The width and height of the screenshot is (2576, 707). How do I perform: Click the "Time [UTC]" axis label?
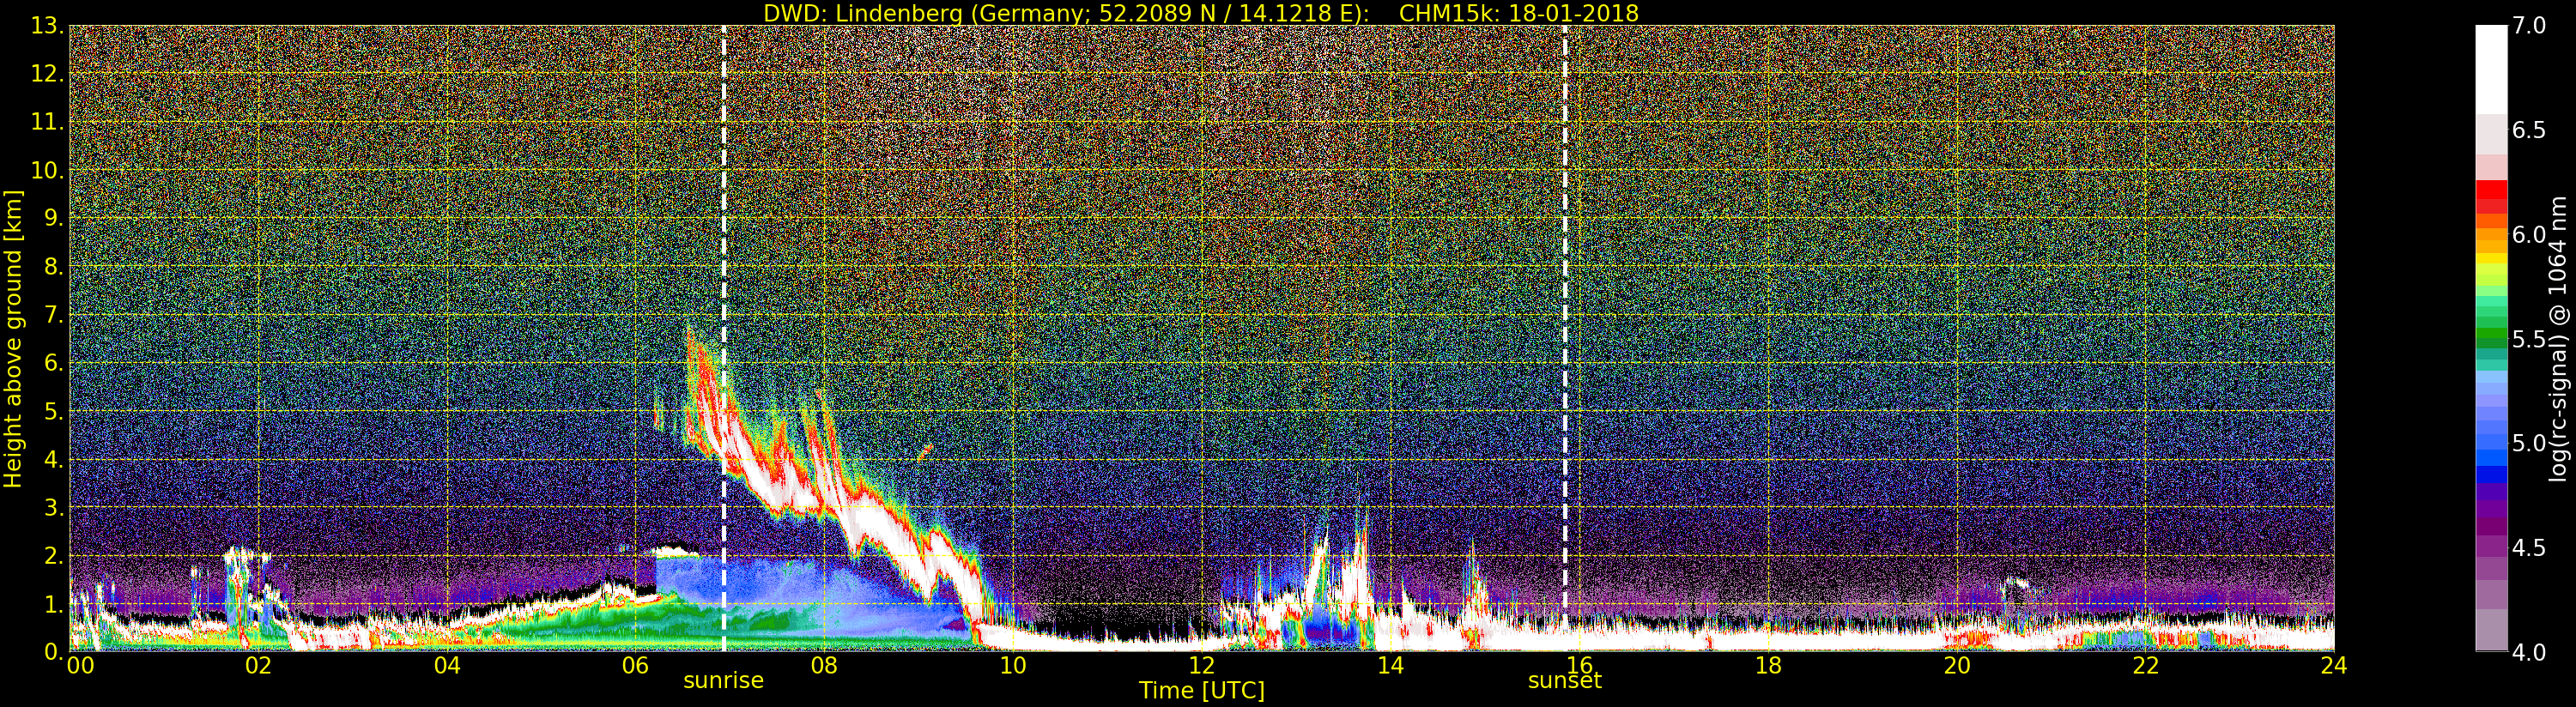pyautogui.click(x=1202, y=690)
